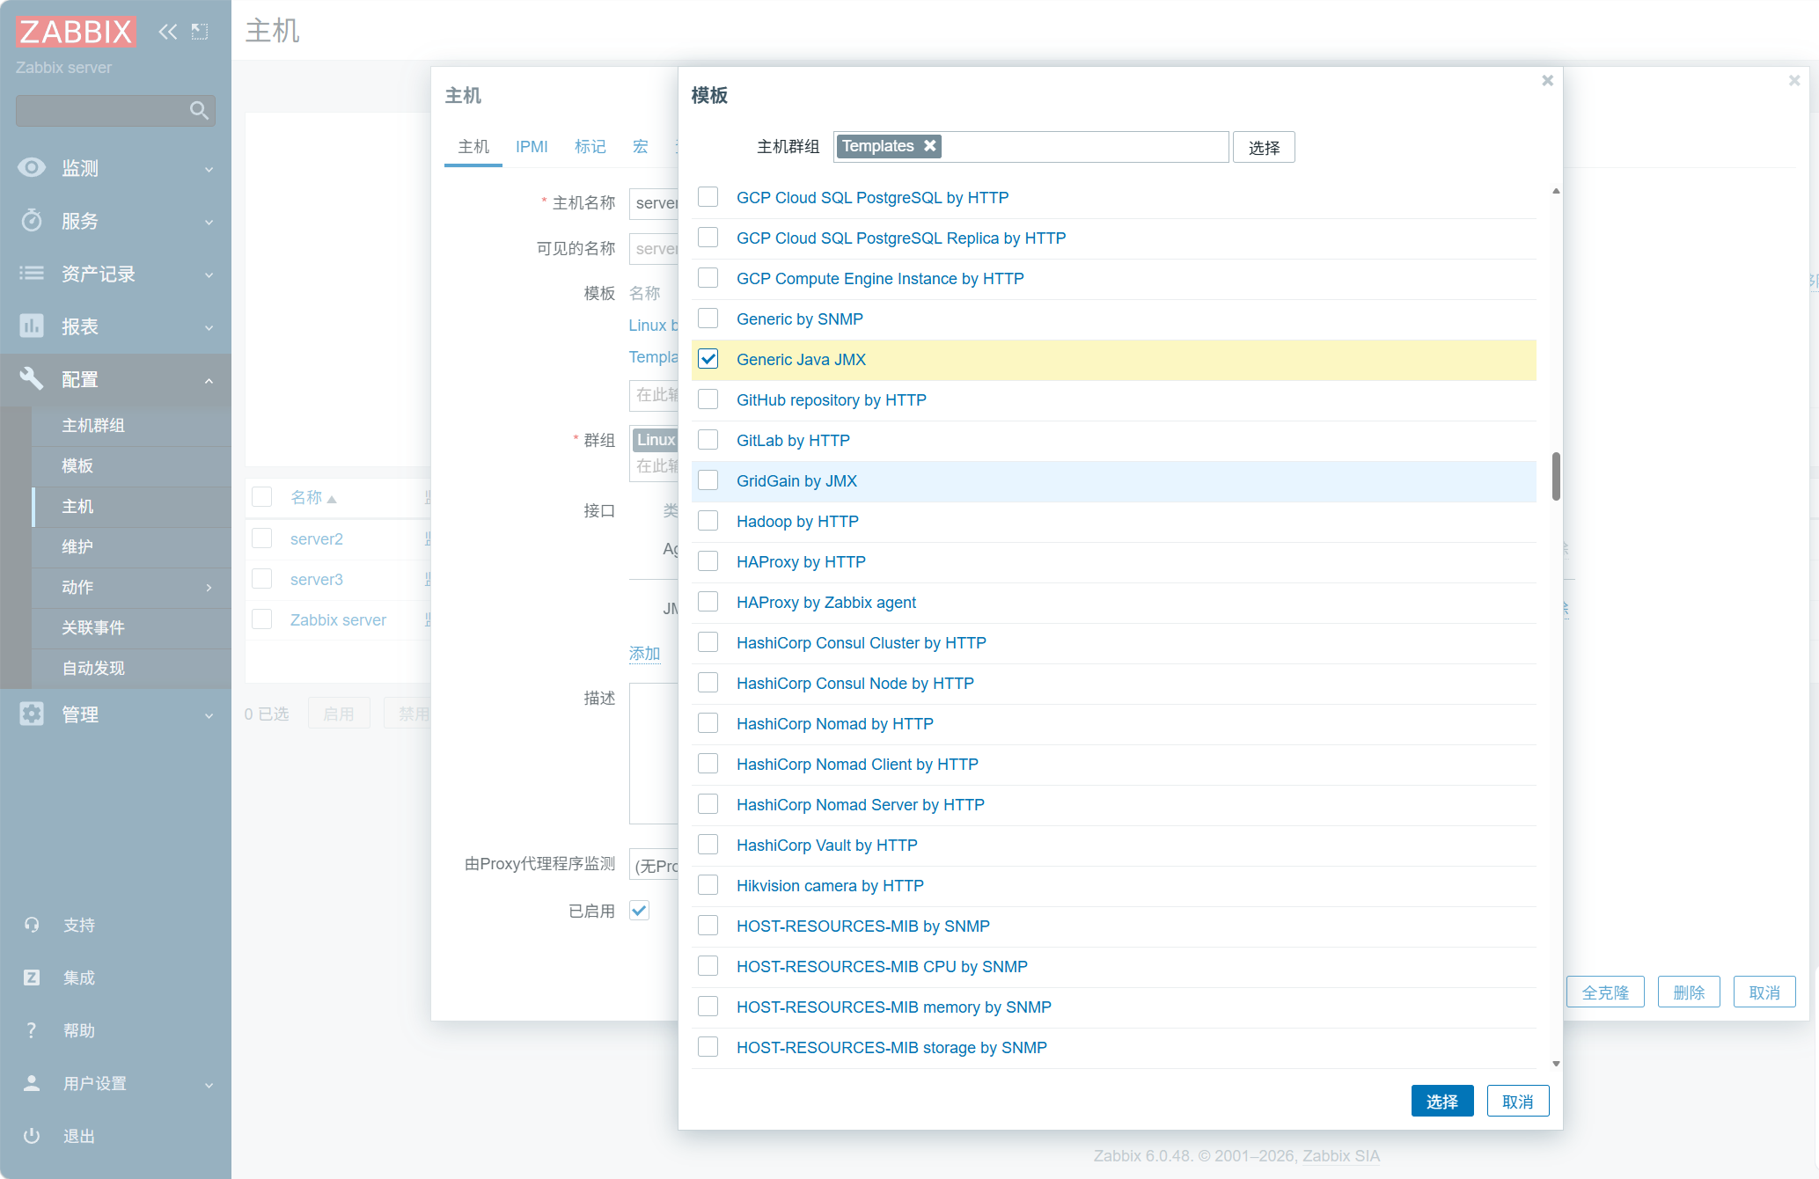Check the HashiCorp Vault by HTTP checkbox

[708, 845]
